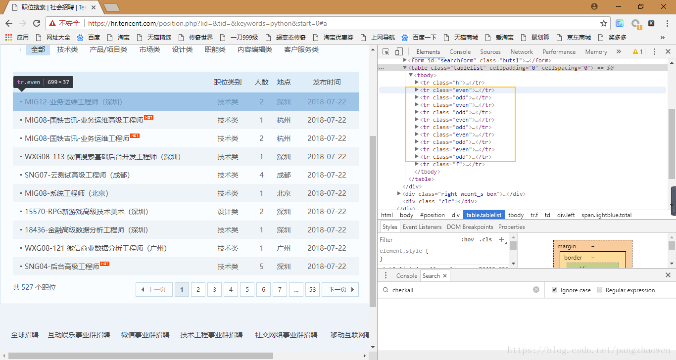Show Event Listeners pane
Screen dimensions: 676x360
pos(422,227)
